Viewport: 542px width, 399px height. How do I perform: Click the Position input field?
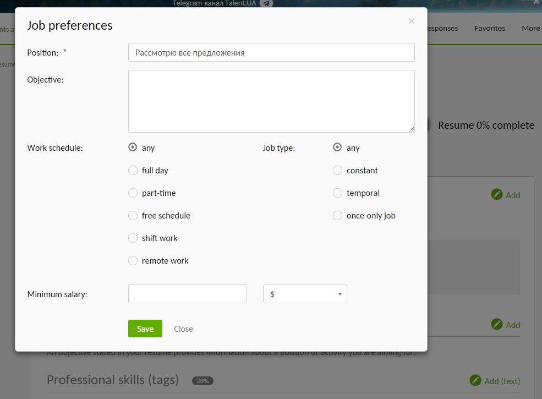pyautogui.click(x=271, y=52)
